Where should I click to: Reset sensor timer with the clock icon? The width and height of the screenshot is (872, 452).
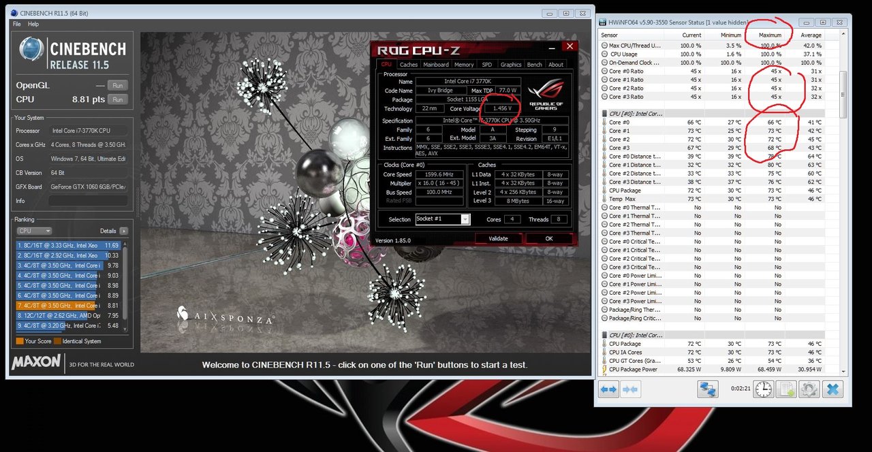[764, 389]
